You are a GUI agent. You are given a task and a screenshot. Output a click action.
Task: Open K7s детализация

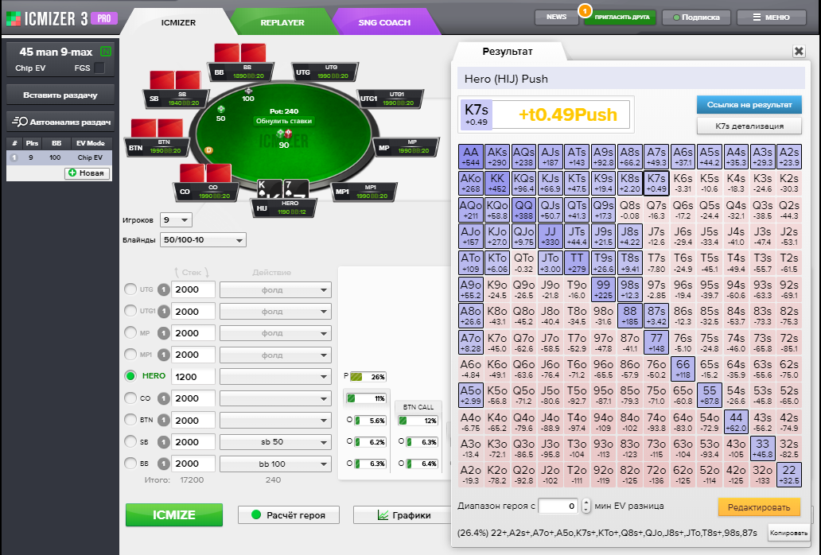(749, 126)
